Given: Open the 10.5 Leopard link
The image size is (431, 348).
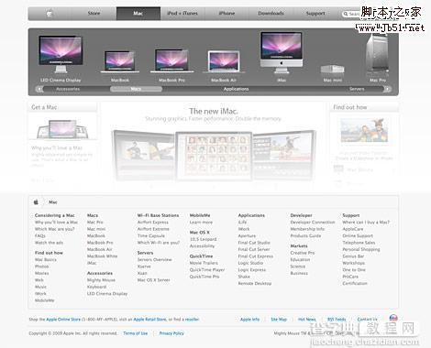Looking at the screenshot, I should 203,239.
